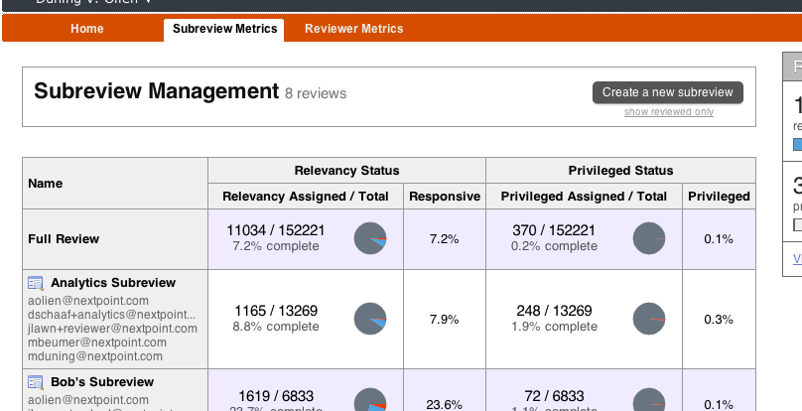Open the case name dropdown arrow
Image resolution: width=802 pixels, height=411 pixels.
tap(148, 2)
